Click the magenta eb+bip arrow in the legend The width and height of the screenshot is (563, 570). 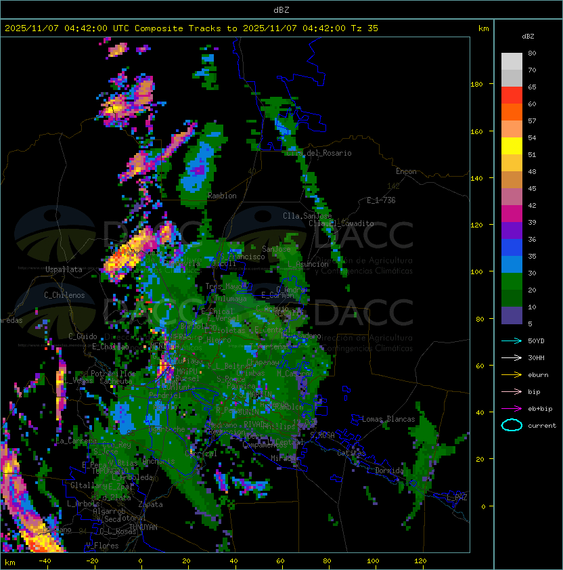click(x=512, y=409)
